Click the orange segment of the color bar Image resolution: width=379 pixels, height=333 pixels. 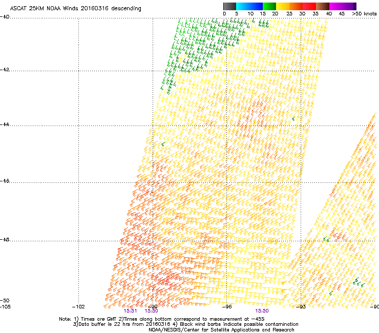pos(296,7)
